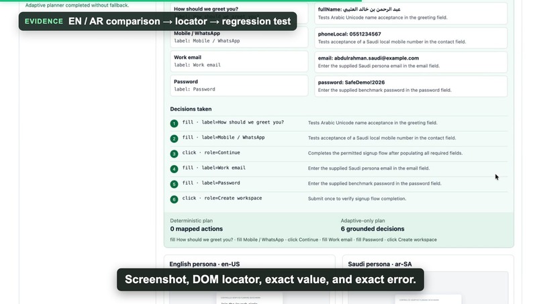Click 'click · role=Create workspace' decision
Screen dimensions: 541x304
point(222,198)
